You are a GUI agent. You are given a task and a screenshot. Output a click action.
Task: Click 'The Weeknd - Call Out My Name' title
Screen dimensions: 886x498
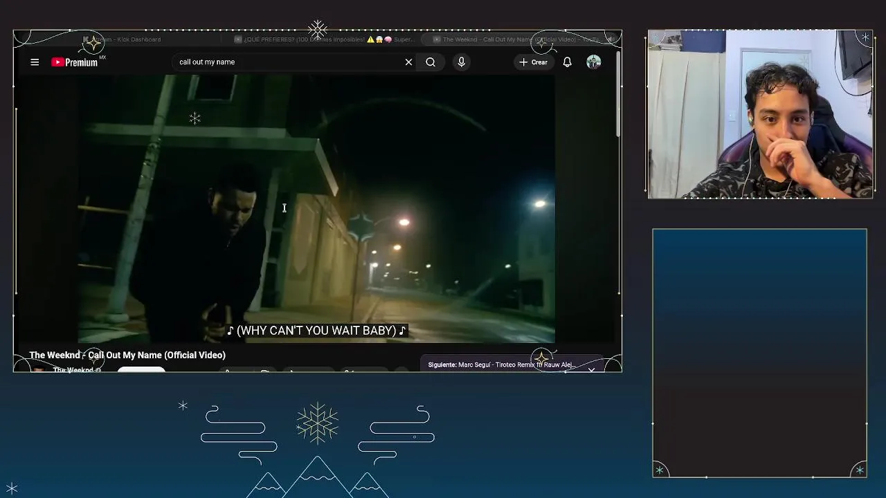coord(127,355)
